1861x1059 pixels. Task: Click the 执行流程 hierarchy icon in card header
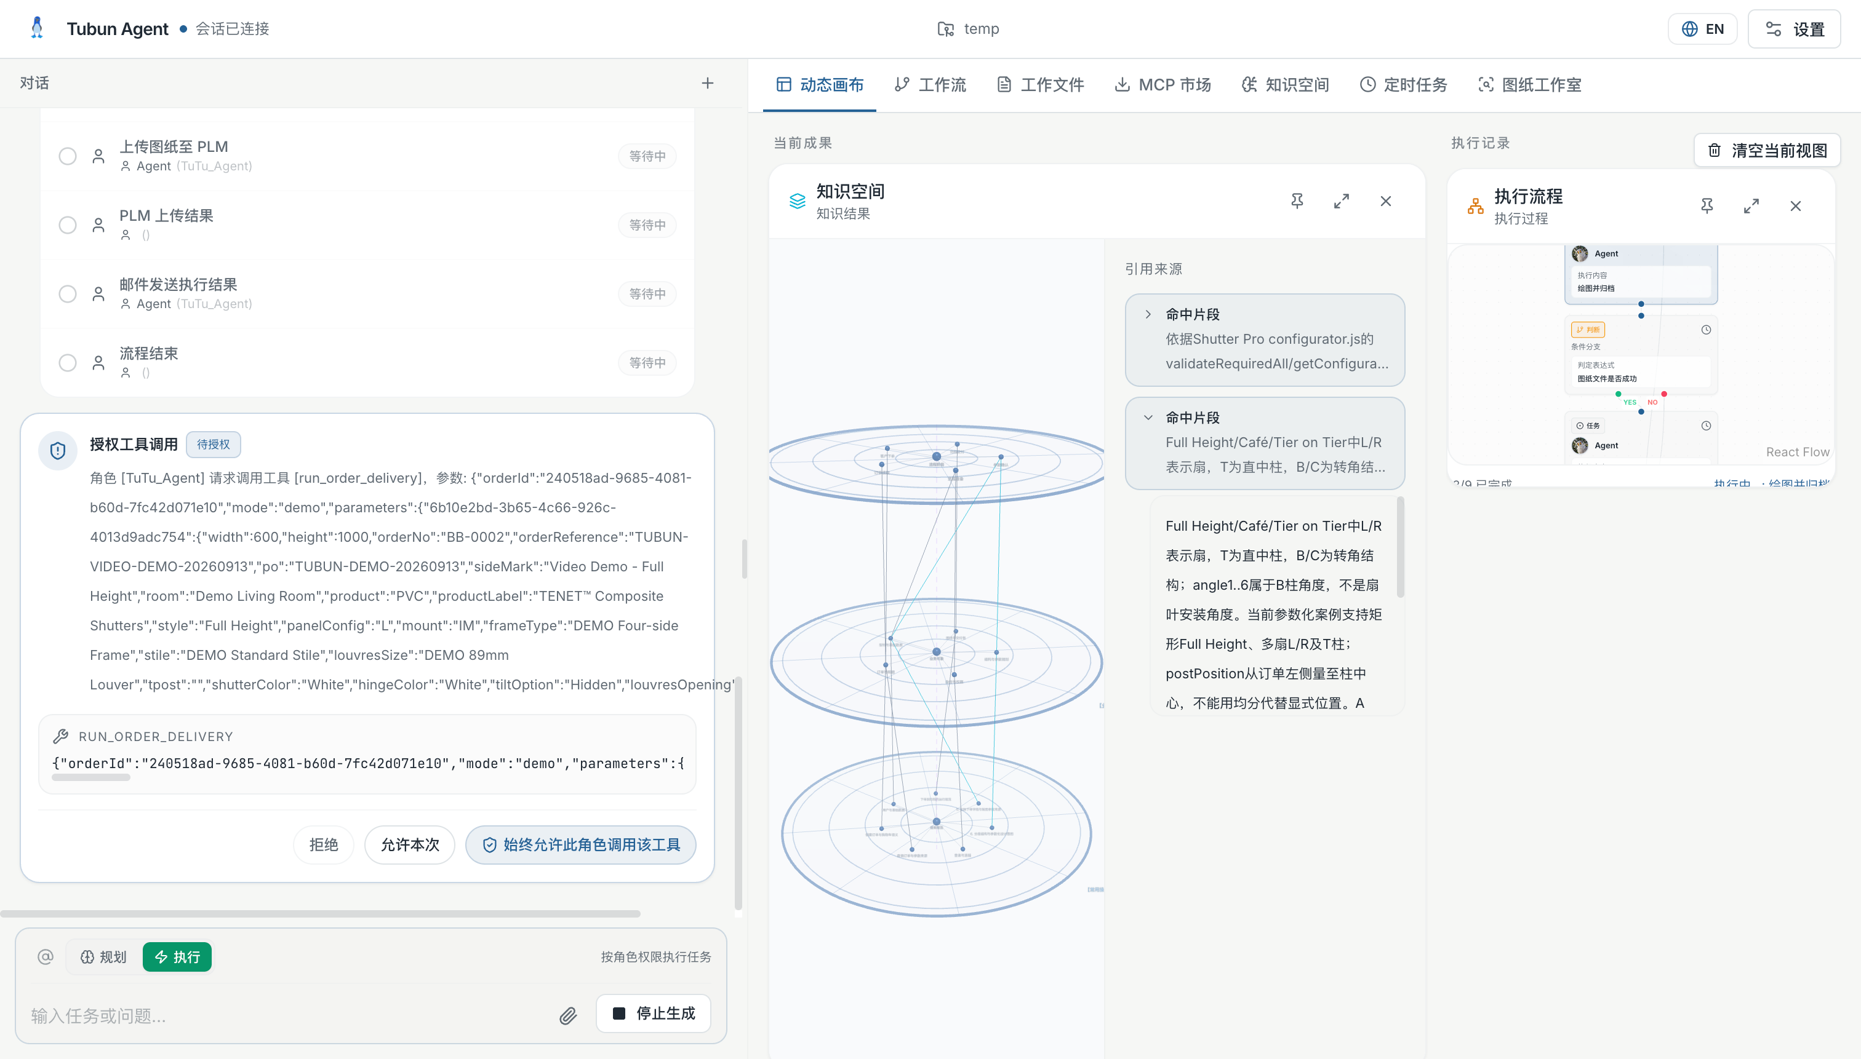1475,206
